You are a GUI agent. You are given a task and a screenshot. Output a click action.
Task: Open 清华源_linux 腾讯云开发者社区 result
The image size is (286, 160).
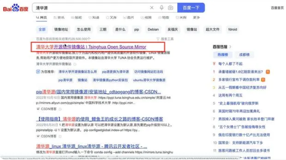91,146
